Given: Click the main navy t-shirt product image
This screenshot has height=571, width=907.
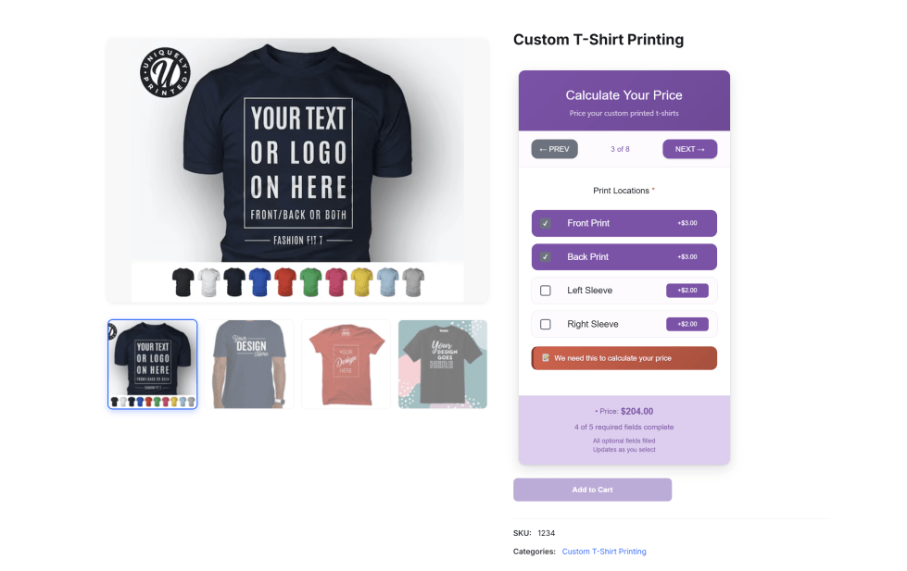Looking at the screenshot, I should click(x=296, y=157).
